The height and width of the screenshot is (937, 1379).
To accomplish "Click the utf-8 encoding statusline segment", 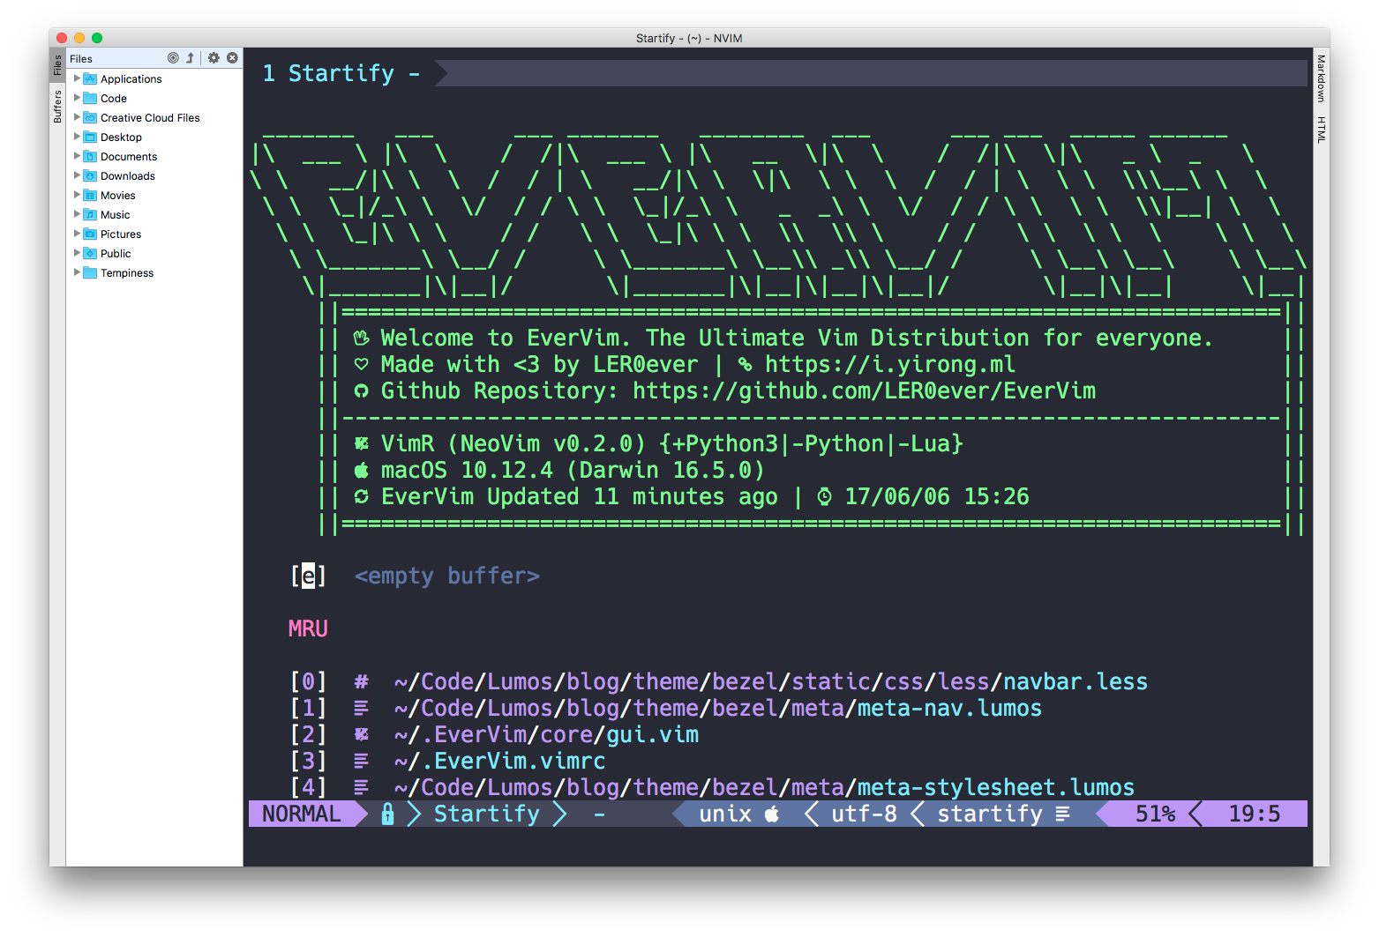I will (x=865, y=814).
